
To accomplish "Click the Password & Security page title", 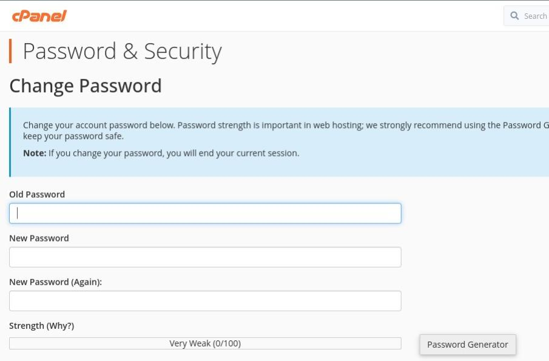I will point(122,51).
